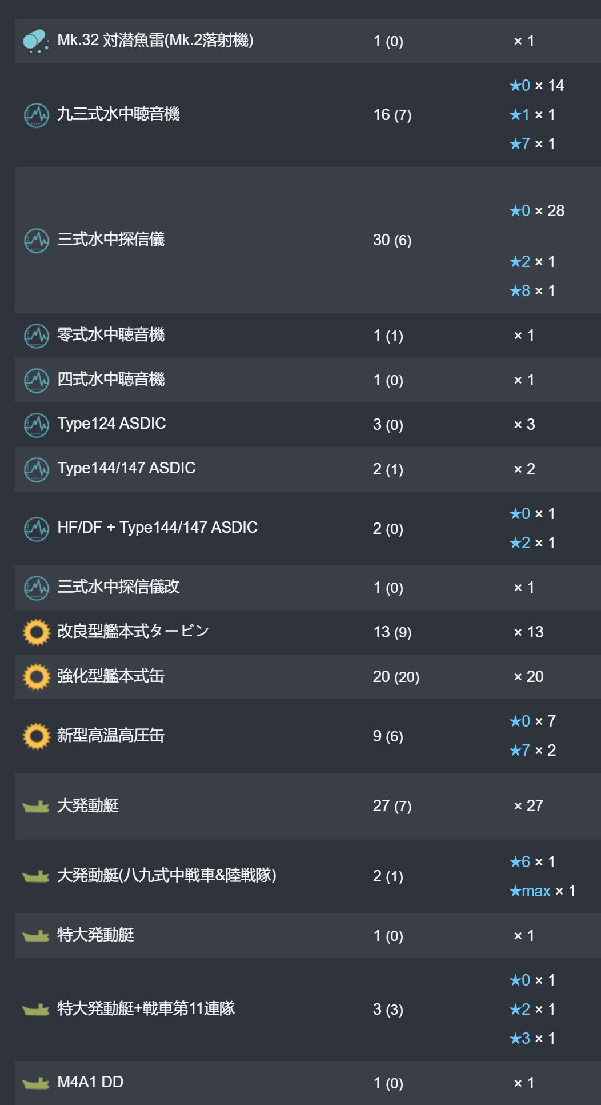Click engine icon for 新型高温高圧缶

pyautogui.click(x=37, y=736)
